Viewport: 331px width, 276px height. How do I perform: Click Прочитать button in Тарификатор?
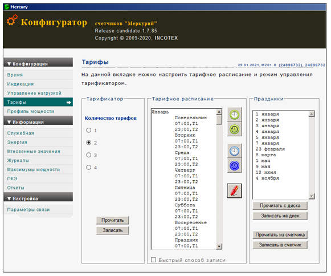click(x=112, y=220)
